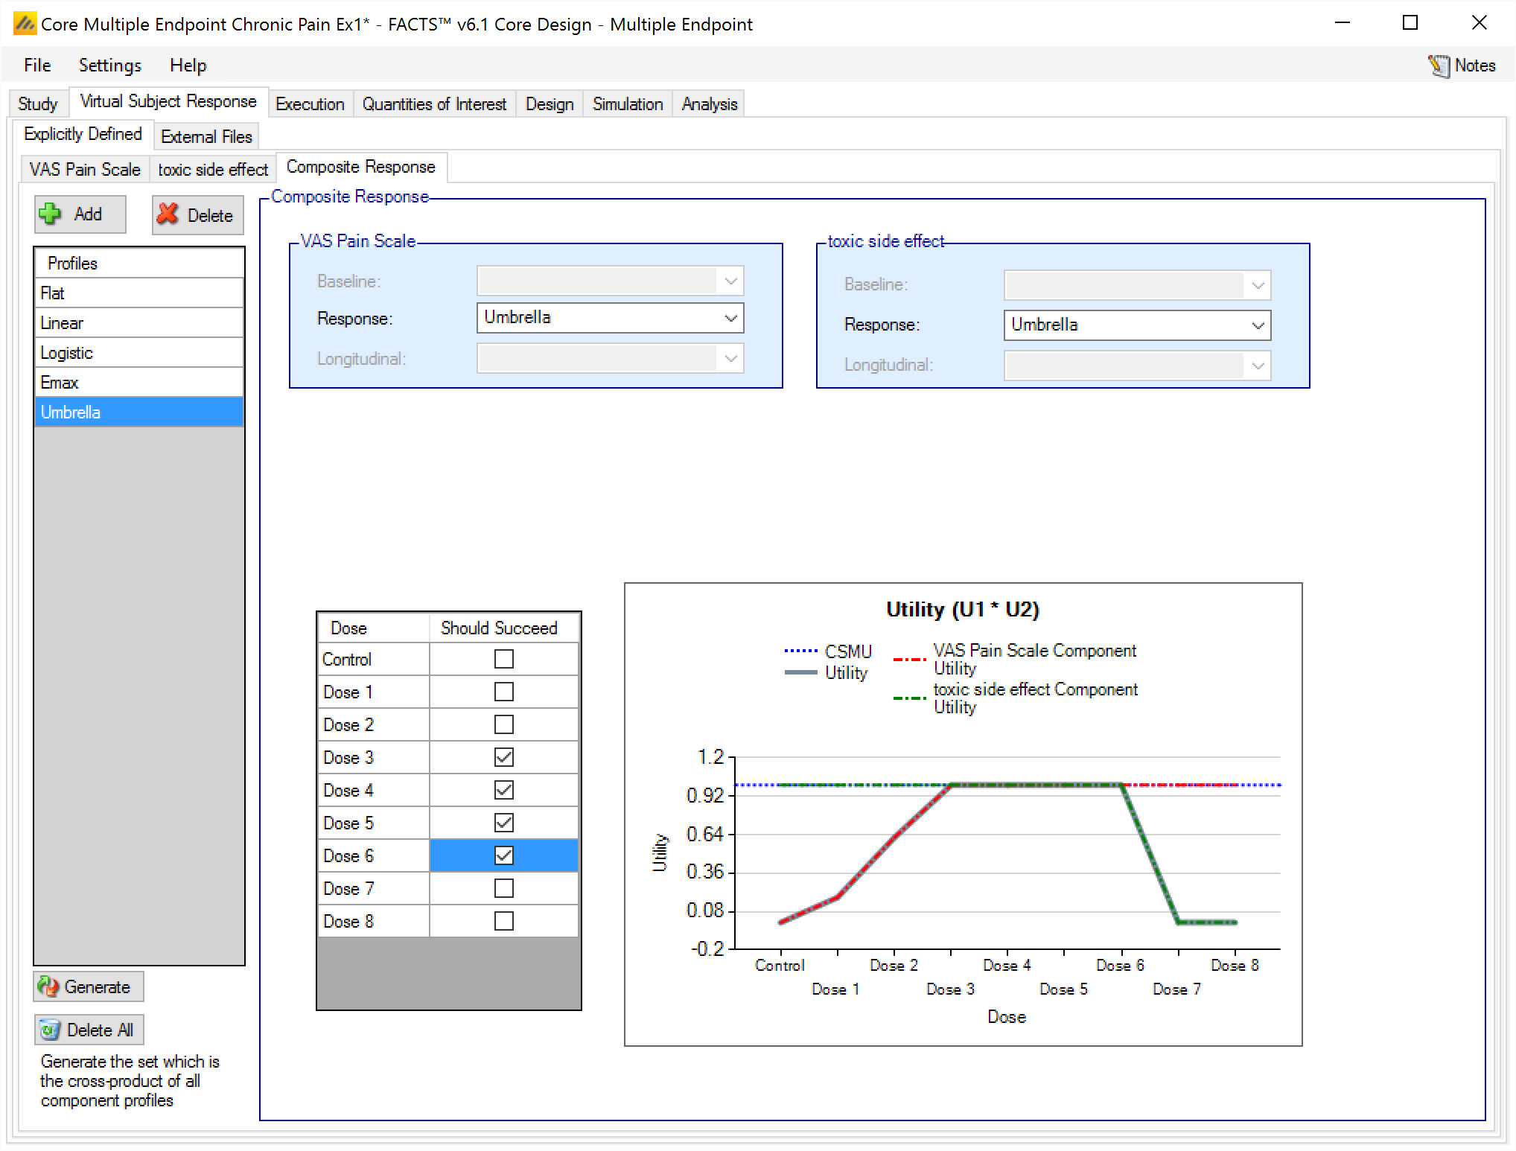Click the FACTS application title bar icon

[x=25, y=24]
